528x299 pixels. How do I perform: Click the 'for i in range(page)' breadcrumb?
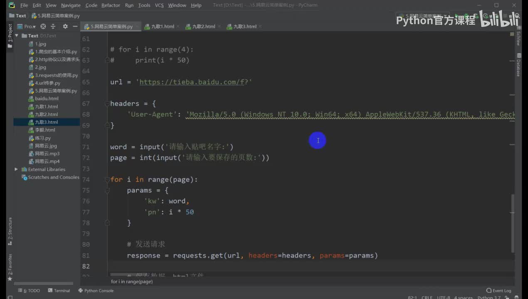pos(132,282)
